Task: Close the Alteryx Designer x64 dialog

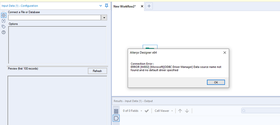Action: 225,53
